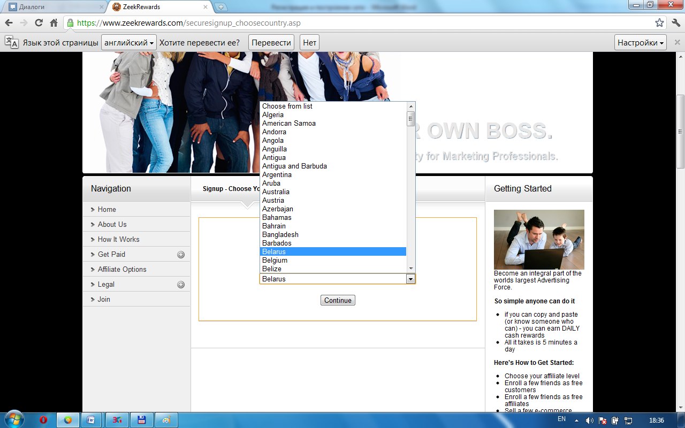Click the green padlock security icon
685x428 pixels.
(70, 23)
